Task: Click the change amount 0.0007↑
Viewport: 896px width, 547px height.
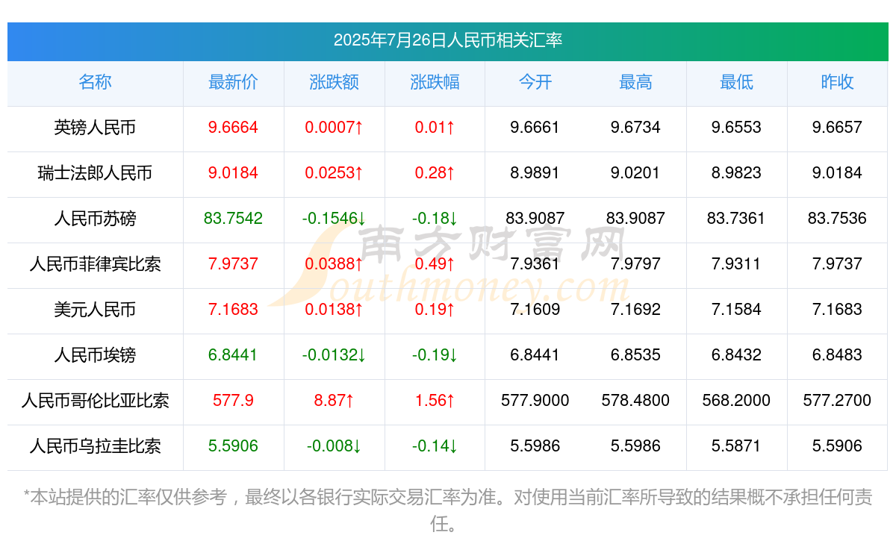Action: 335,128
